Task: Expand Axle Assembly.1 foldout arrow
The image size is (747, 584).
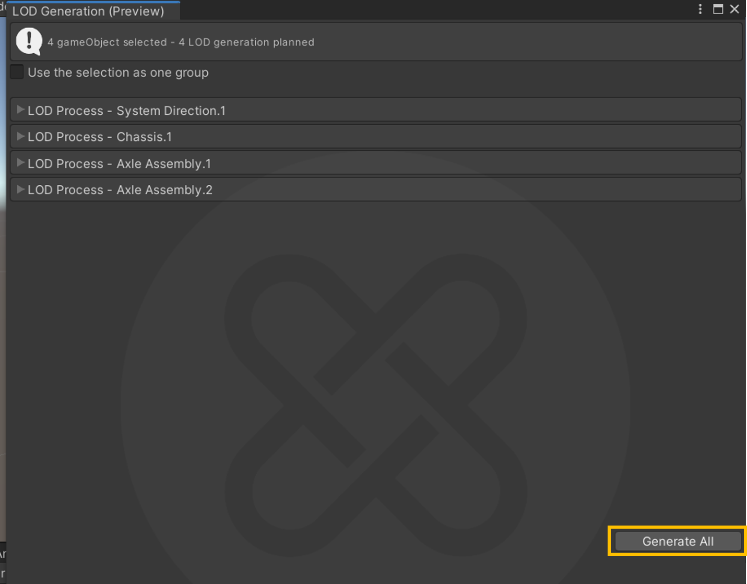Action: (20, 163)
